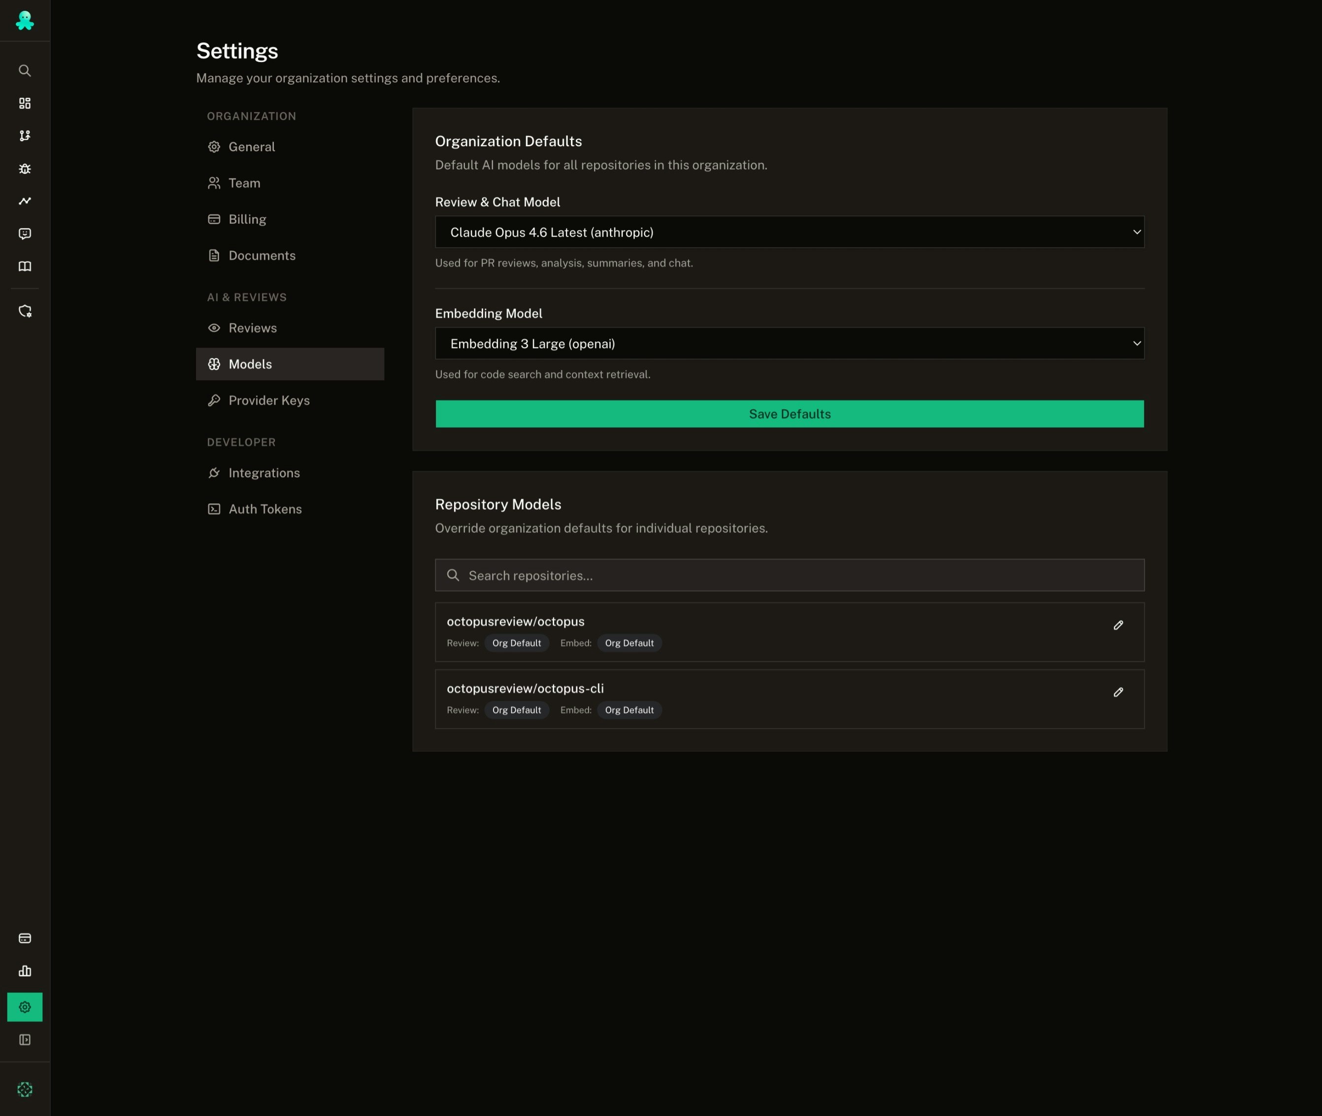The height and width of the screenshot is (1116, 1322).
Task: Edit models for octopusreview/octopus-cli repository
Action: (1118, 692)
